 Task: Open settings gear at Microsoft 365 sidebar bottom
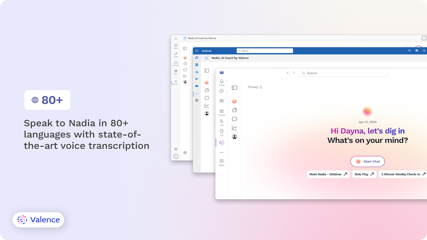click(176, 149)
